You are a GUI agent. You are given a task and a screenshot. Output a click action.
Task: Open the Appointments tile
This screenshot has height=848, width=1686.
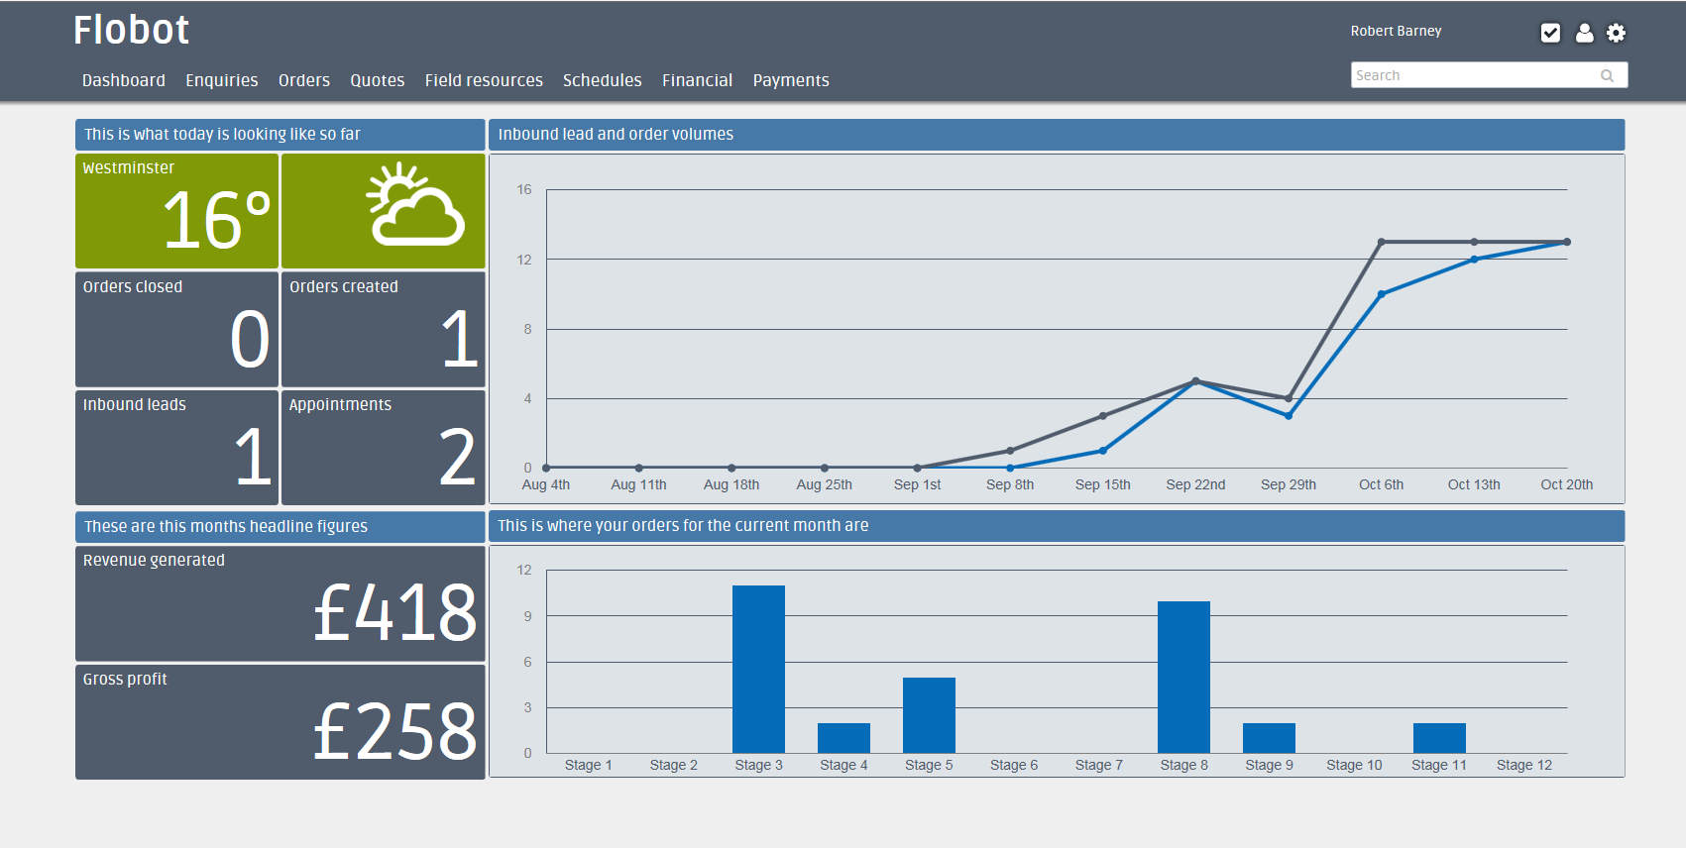(x=383, y=447)
